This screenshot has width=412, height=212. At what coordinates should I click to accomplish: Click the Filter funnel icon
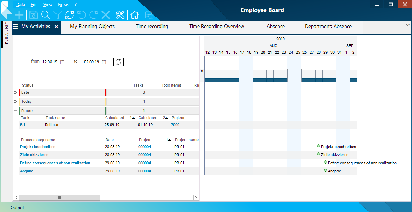(x=57, y=15)
